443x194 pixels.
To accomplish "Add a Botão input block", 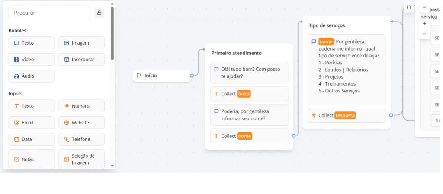I will 32,159.
